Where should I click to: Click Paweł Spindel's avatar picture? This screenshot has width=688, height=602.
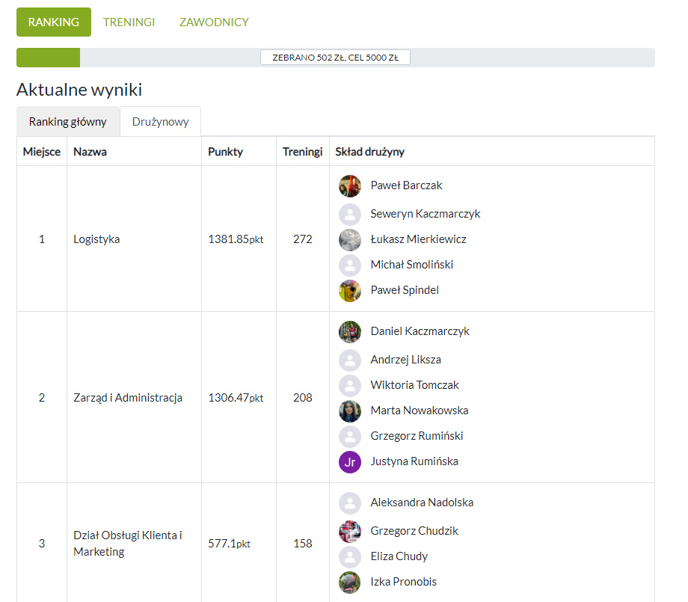[x=350, y=291]
